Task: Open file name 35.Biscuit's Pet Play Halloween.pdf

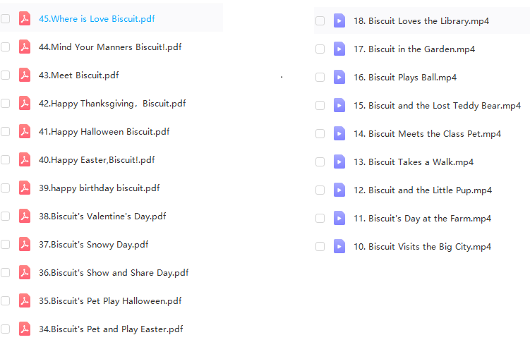Action: pyautogui.click(x=110, y=301)
